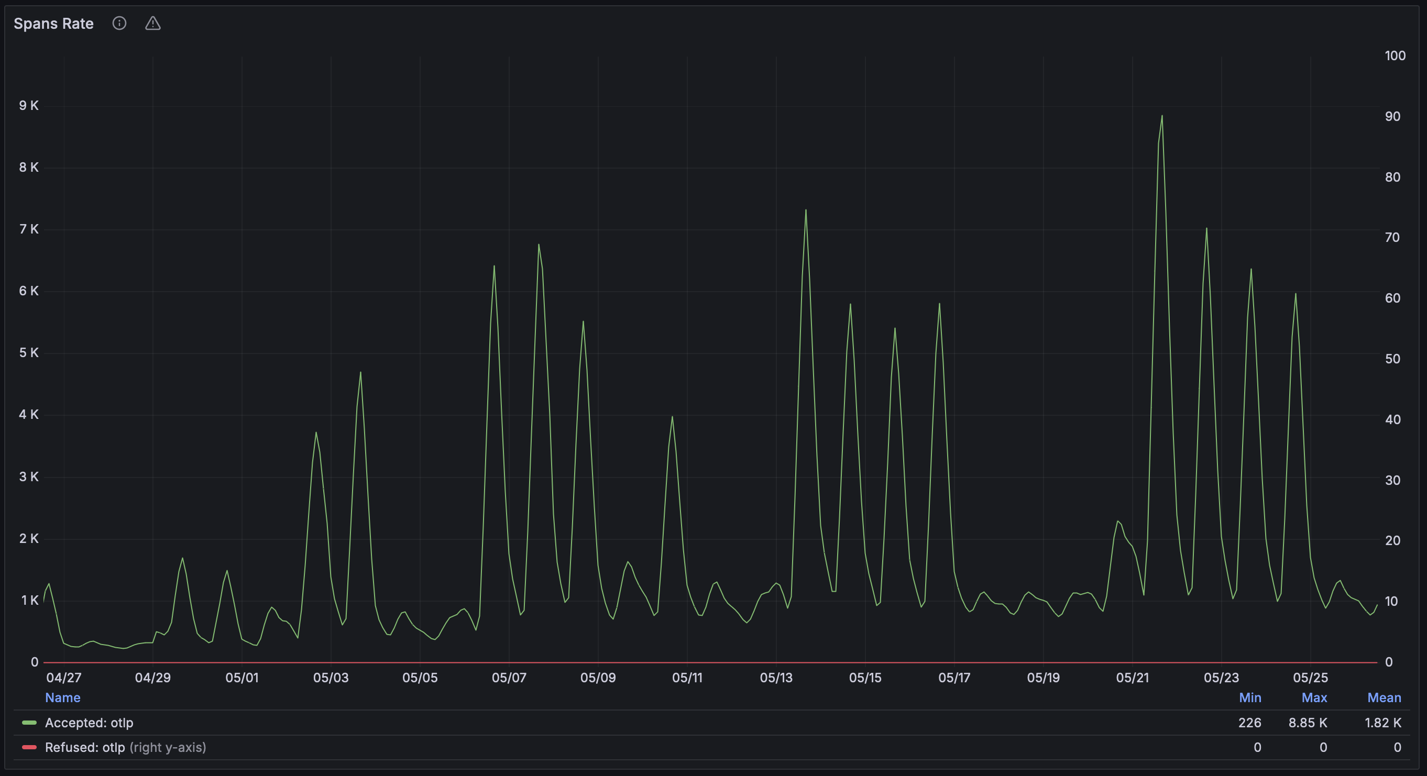Click the highest green spike near 05/21
Image resolution: width=1427 pixels, height=776 pixels.
tap(1161, 116)
